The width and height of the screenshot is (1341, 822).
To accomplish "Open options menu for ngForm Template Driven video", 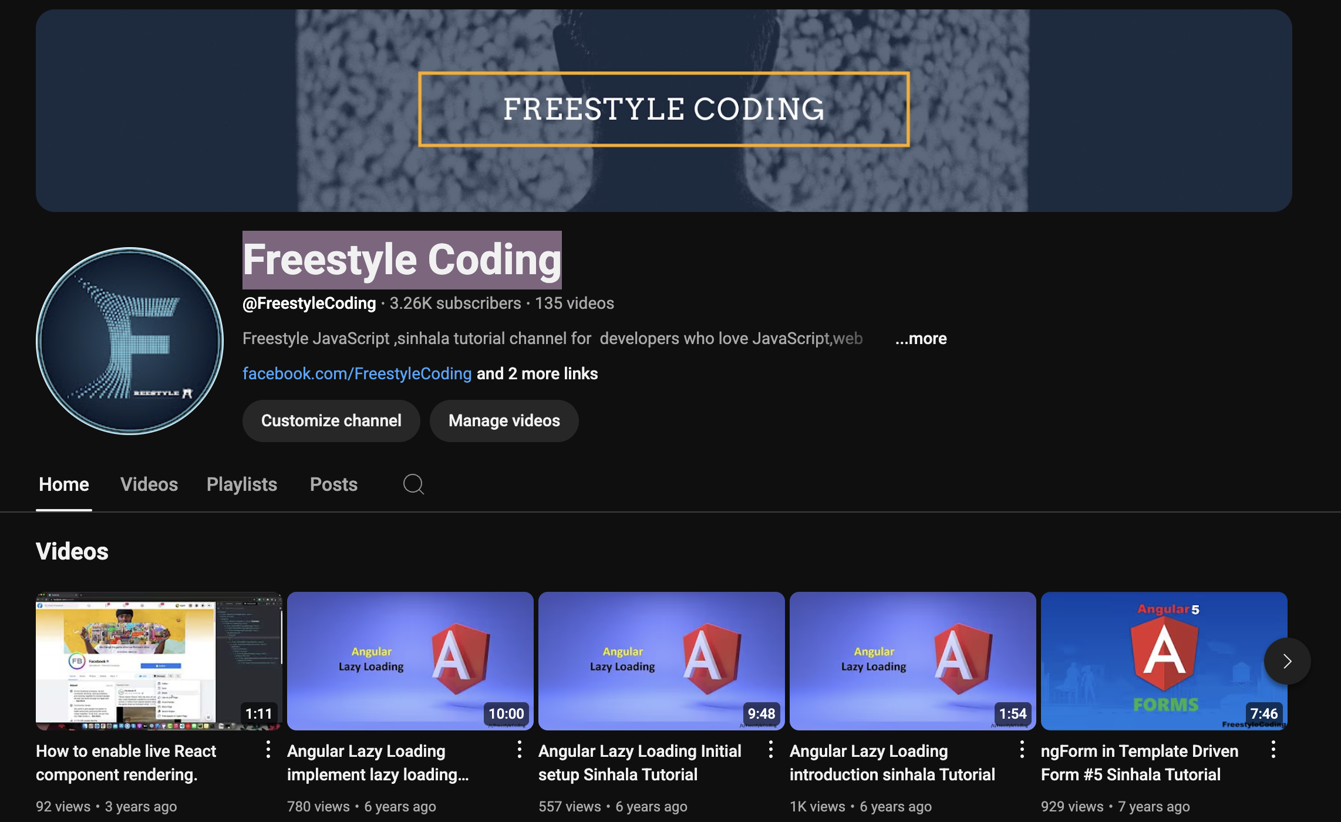I will pyautogui.click(x=1273, y=749).
